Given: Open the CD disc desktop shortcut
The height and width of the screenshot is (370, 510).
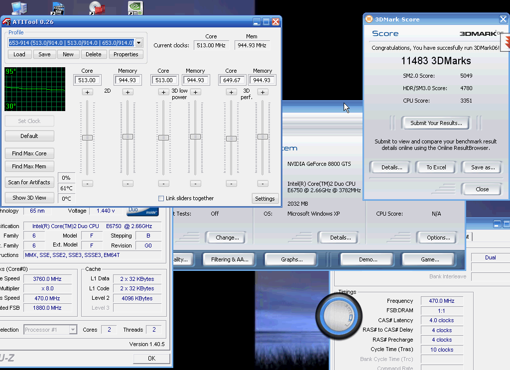Looking at the screenshot, I should click(96, 7).
